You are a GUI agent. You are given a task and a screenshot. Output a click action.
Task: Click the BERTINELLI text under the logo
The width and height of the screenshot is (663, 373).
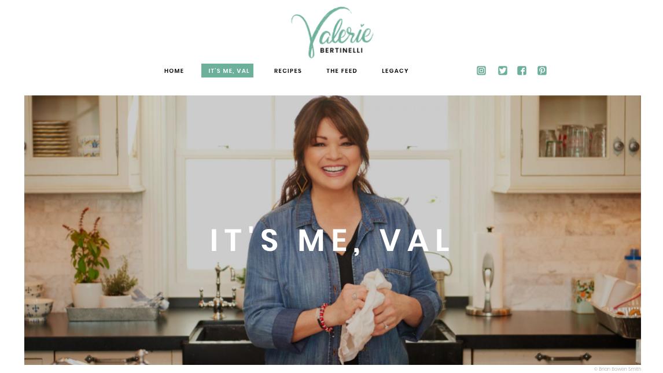point(341,50)
